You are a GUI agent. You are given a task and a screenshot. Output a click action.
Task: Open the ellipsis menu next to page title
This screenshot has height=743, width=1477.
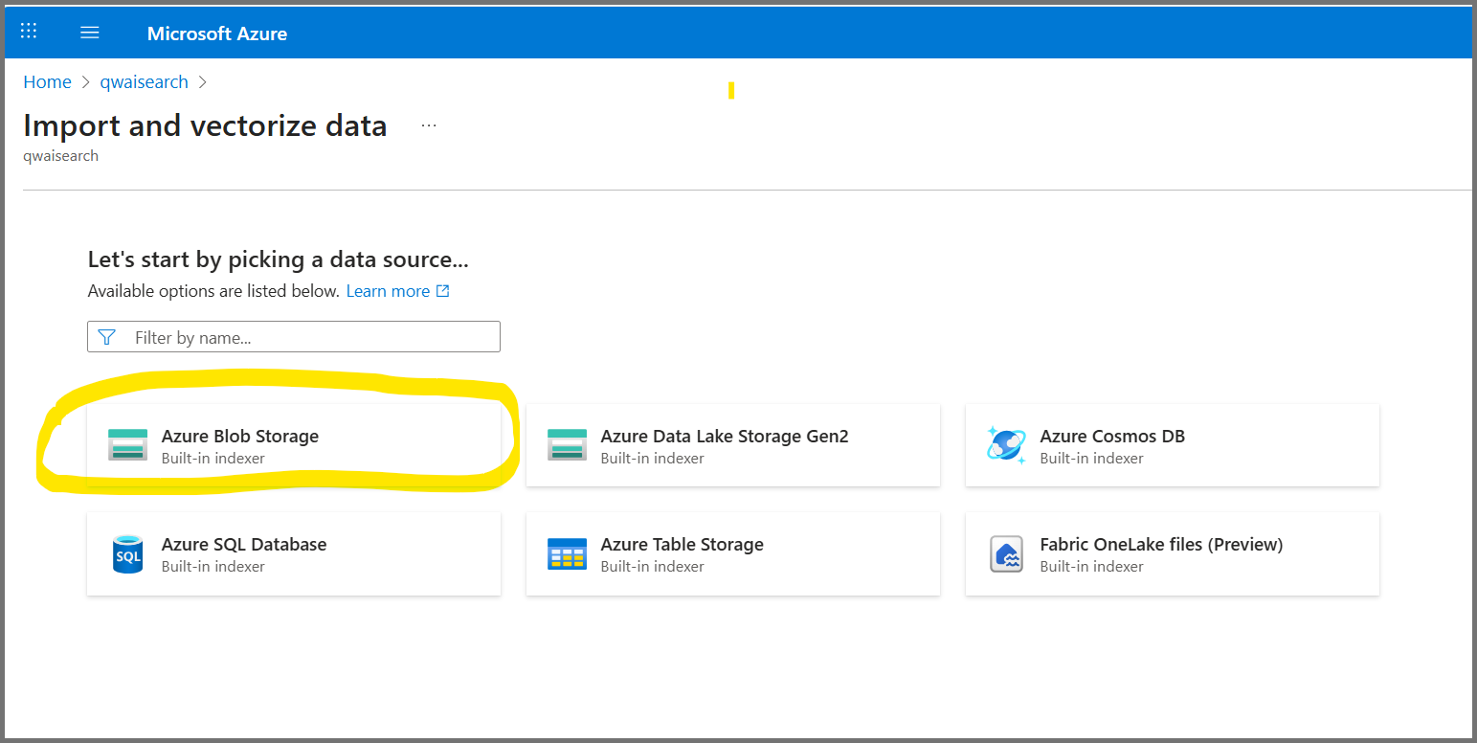429,126
